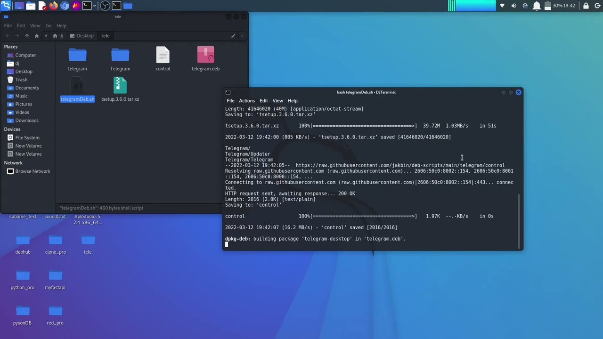
Task: Open File menu in the terminal window
Action: (230, 101)
